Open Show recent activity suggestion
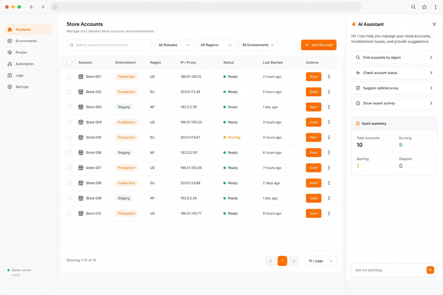Viewport: 443px width, 295px height. (x=394, y=103)
